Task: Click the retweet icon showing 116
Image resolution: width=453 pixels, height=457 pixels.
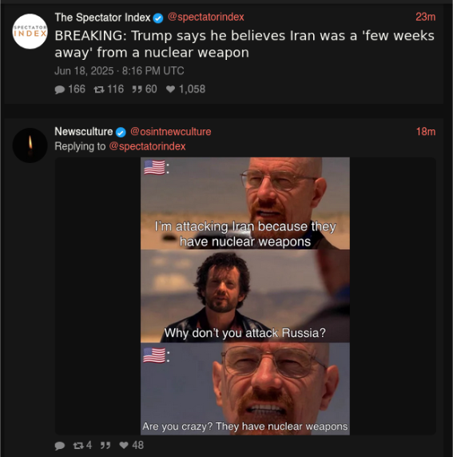Action: [x=99, y=89]
